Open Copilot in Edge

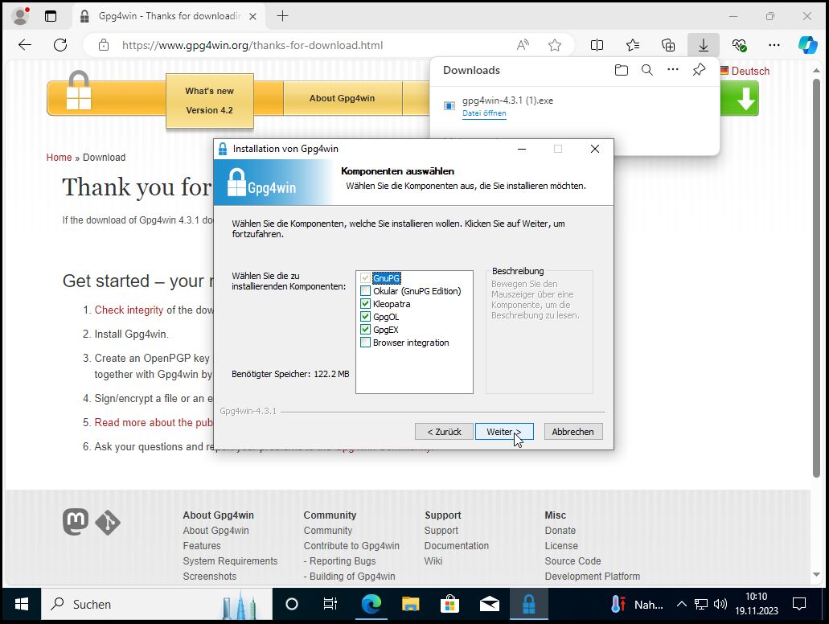(x=808, y=45)
